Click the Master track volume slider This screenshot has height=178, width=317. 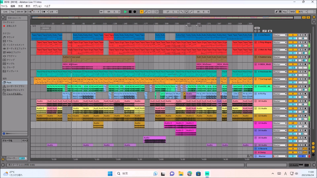293,156
